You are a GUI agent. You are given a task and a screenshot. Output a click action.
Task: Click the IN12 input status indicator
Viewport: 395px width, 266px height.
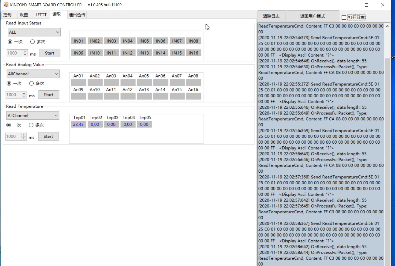128,53
